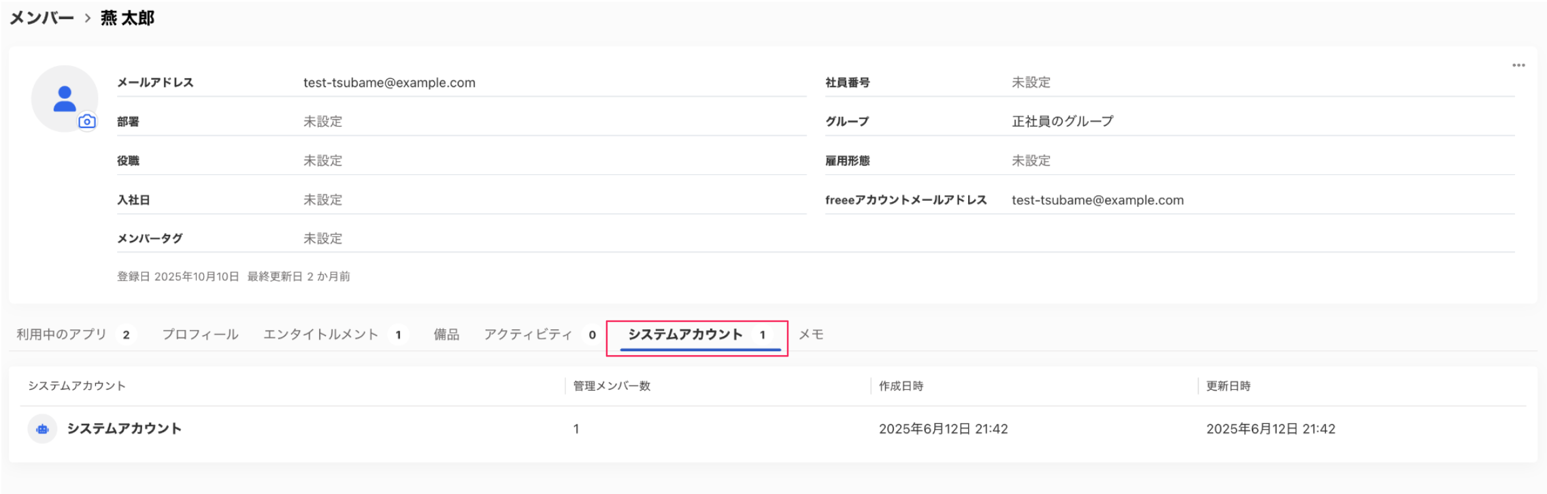Click the 2025年6月12日 21:42 value under 更新日時
The height and width of the screenshot is (494, 1547).
pos(1270,429)
